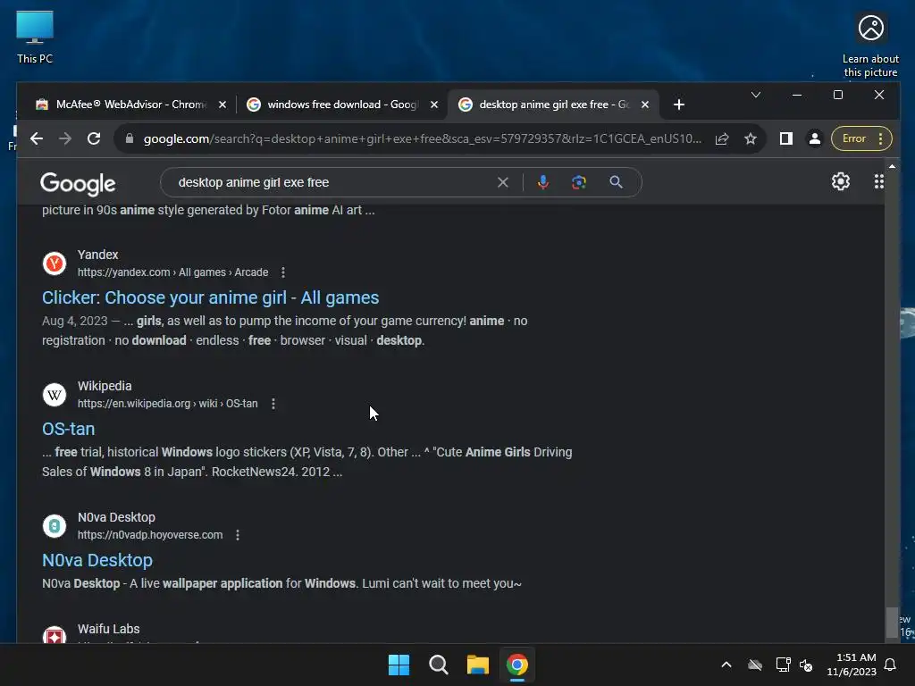This screenshot has height=686, width=915.
Task: Close the McAfee WebAdvisor tab
Action: [x=222, y=105]
